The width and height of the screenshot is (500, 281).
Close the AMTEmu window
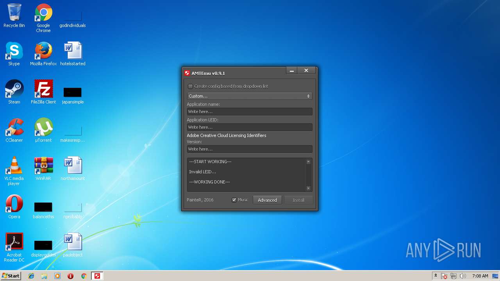[306, 71]
